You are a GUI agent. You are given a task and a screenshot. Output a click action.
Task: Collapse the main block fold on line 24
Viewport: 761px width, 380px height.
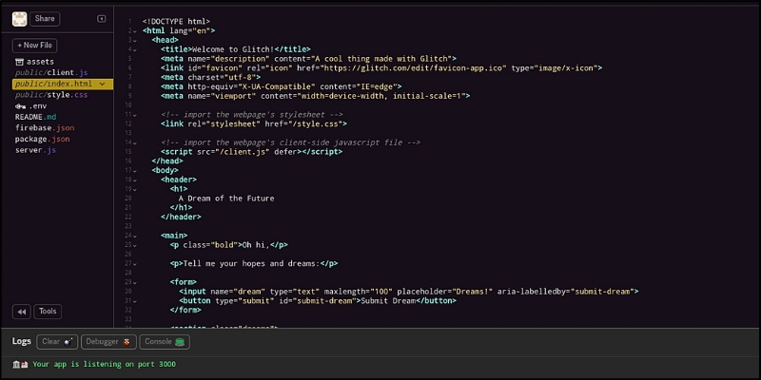pyautogui.click(x=135, y=236)
